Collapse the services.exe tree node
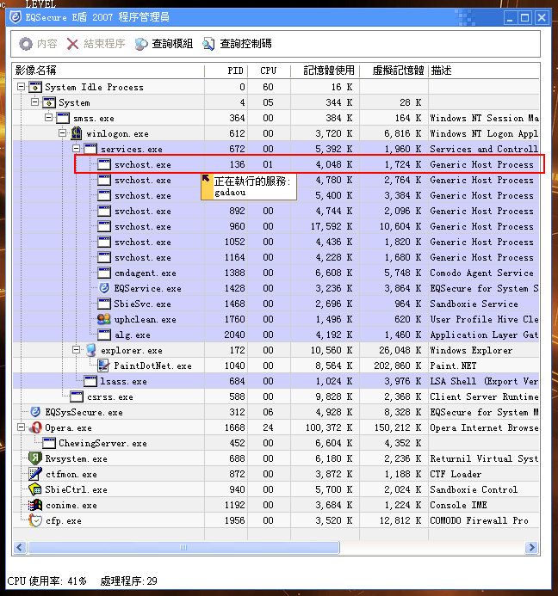The width and height of the screenshot is (558, 596). [x=76, y=149]
